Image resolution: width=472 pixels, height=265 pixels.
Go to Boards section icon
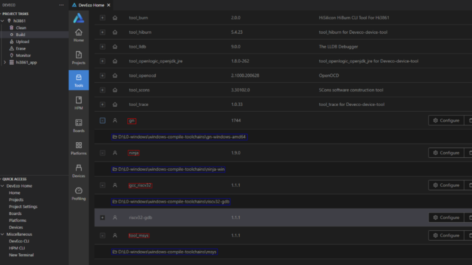pyautogui.click(x=79, y=126)
